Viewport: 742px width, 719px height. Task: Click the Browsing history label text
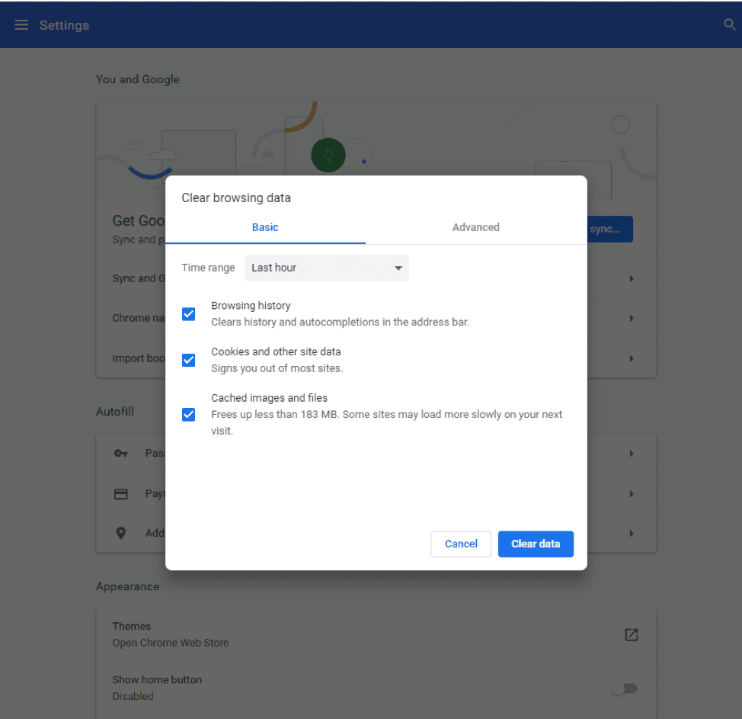[x=251, y=306]
